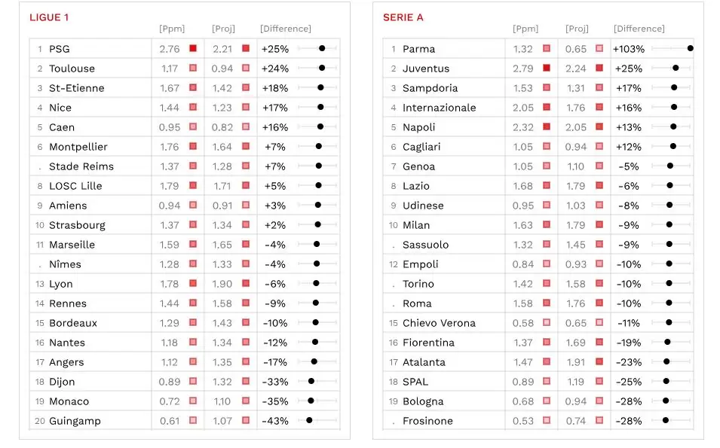The image size is (720, 448).
Task: Click the [Difference] header in Serie A
Action: 639,29
